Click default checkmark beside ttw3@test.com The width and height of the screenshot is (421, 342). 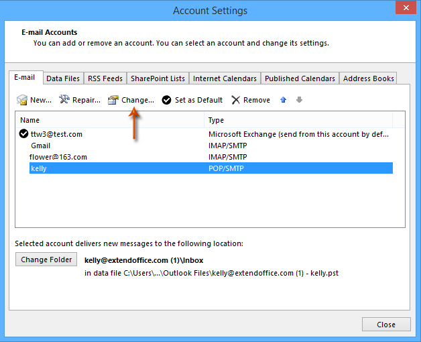click(24, 134)
